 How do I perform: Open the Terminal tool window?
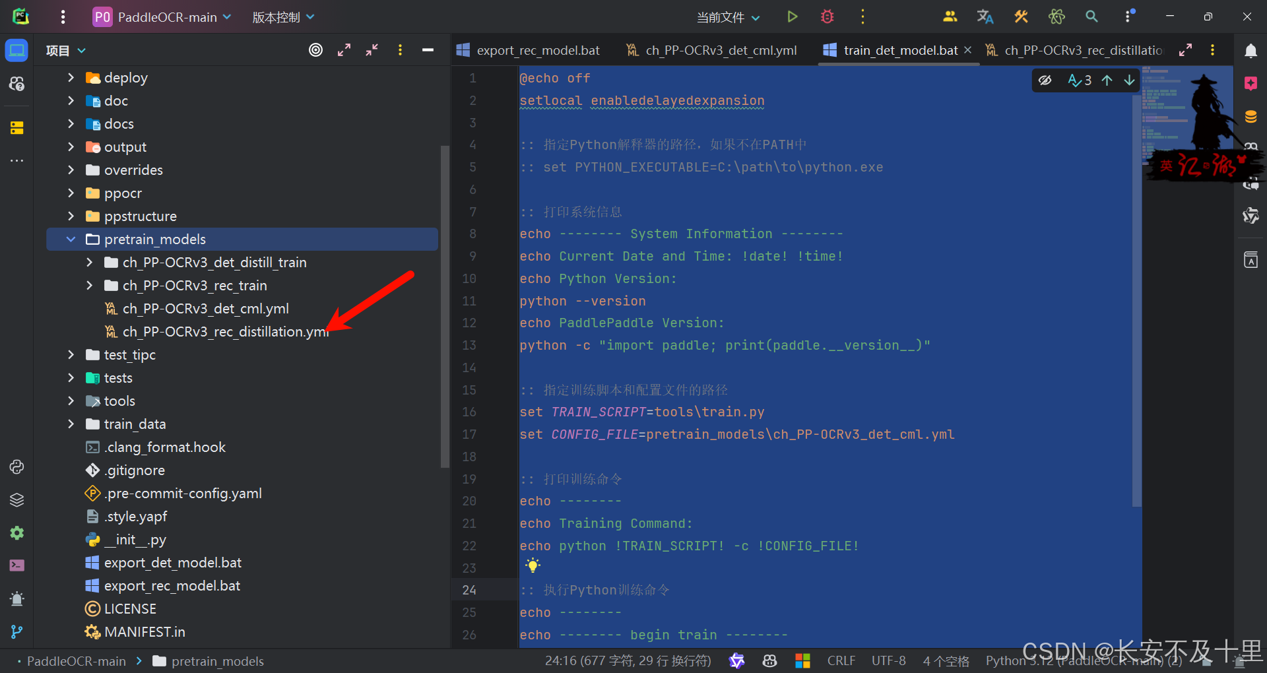(17, 565)
